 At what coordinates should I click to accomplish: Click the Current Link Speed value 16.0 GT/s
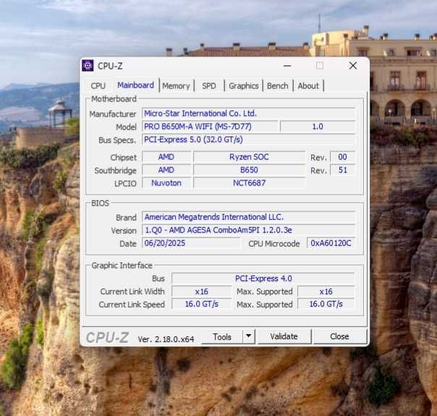pos(202,304)
